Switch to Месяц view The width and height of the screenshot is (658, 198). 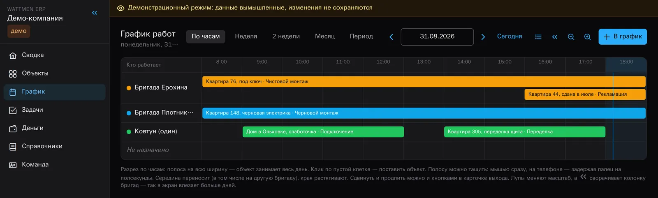[325, 37]
